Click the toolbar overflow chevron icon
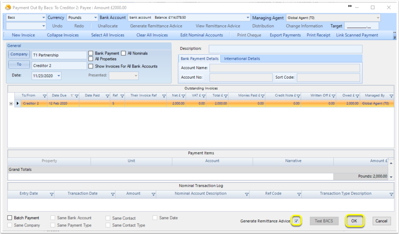 [x=395, y=35]
